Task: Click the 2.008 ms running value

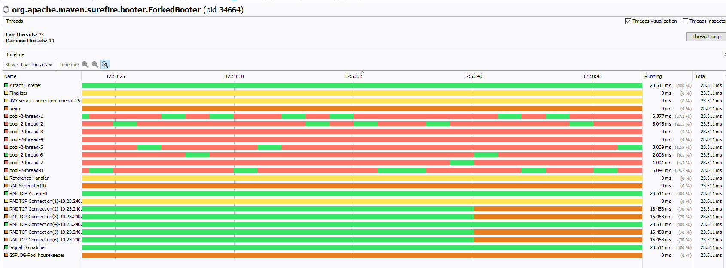Action: tap(662, 155)
